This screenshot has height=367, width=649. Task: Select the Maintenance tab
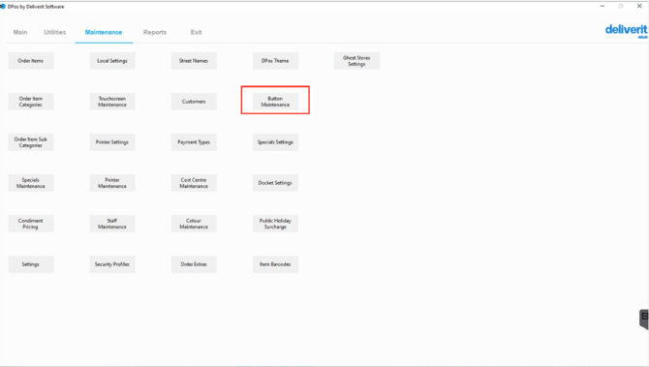click(x=104, y=32)
